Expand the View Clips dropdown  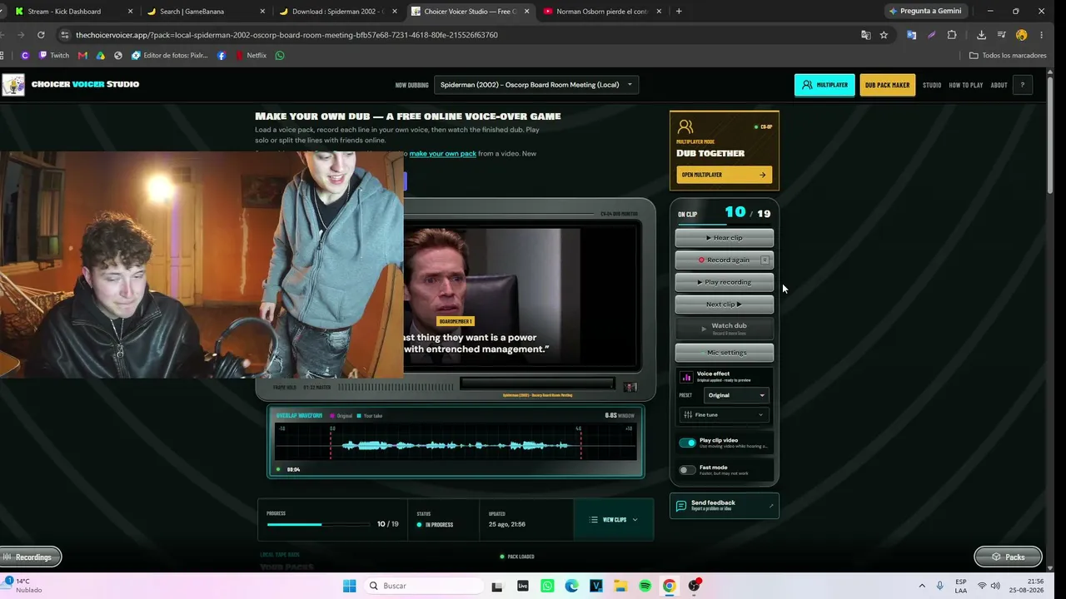(614, 520)
